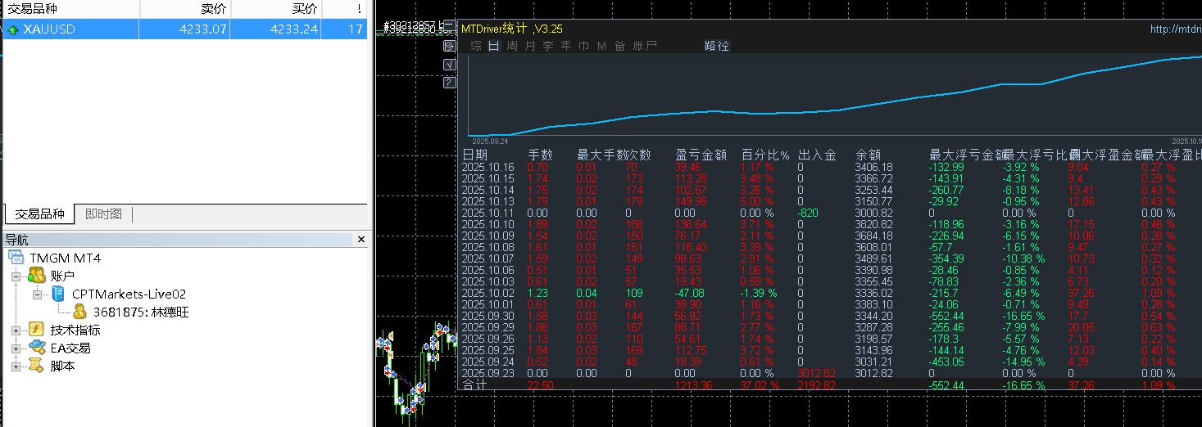Click the 路径 path button
The height and width of the screenshot is (427, 1202).
tap(717, 46)
